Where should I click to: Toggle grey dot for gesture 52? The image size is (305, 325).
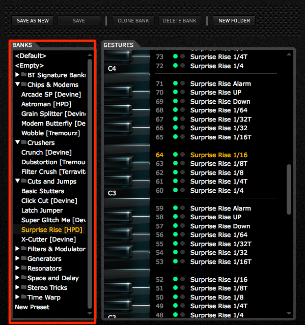[x=183, y=279]
